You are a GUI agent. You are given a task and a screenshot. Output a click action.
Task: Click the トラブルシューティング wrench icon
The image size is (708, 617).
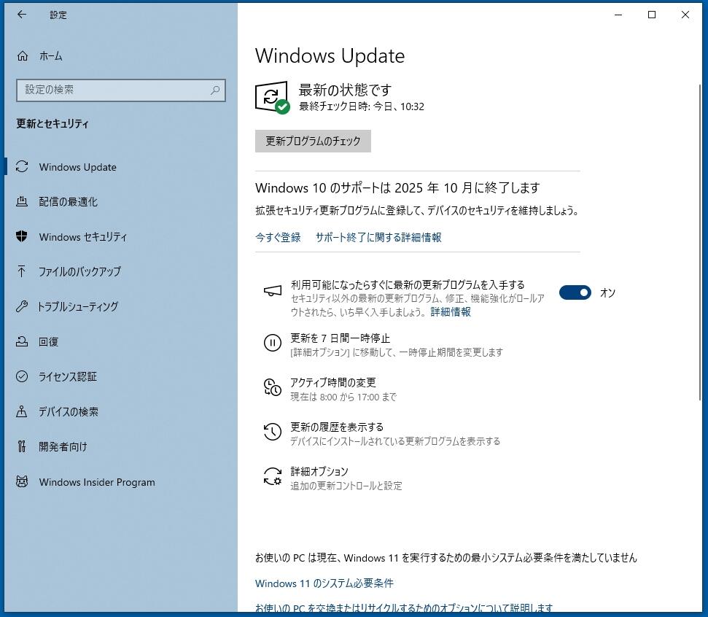click(22, 306)
